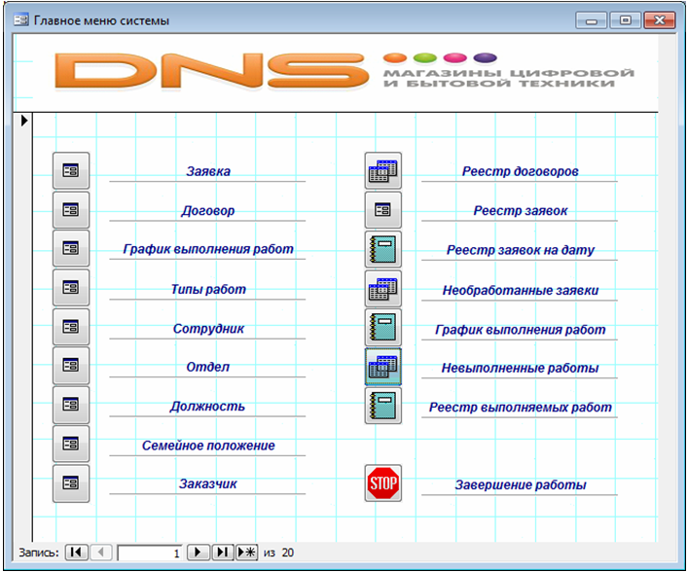Click icon next to Сотрудник

tap(70, 328)
